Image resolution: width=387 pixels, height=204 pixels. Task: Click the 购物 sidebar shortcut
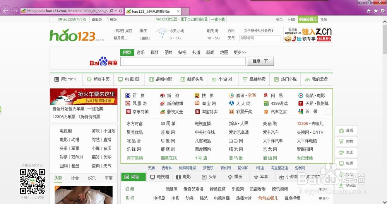(346, 141)
